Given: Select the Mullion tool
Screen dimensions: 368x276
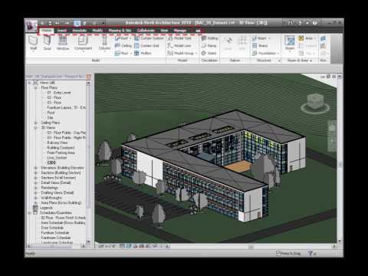Looking at the screenshot, I should (x=143, y=53).
